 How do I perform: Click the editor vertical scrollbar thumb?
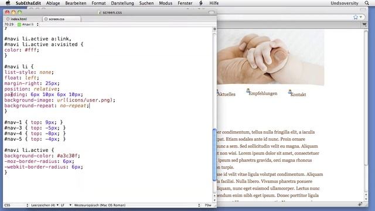click(214, 155)
